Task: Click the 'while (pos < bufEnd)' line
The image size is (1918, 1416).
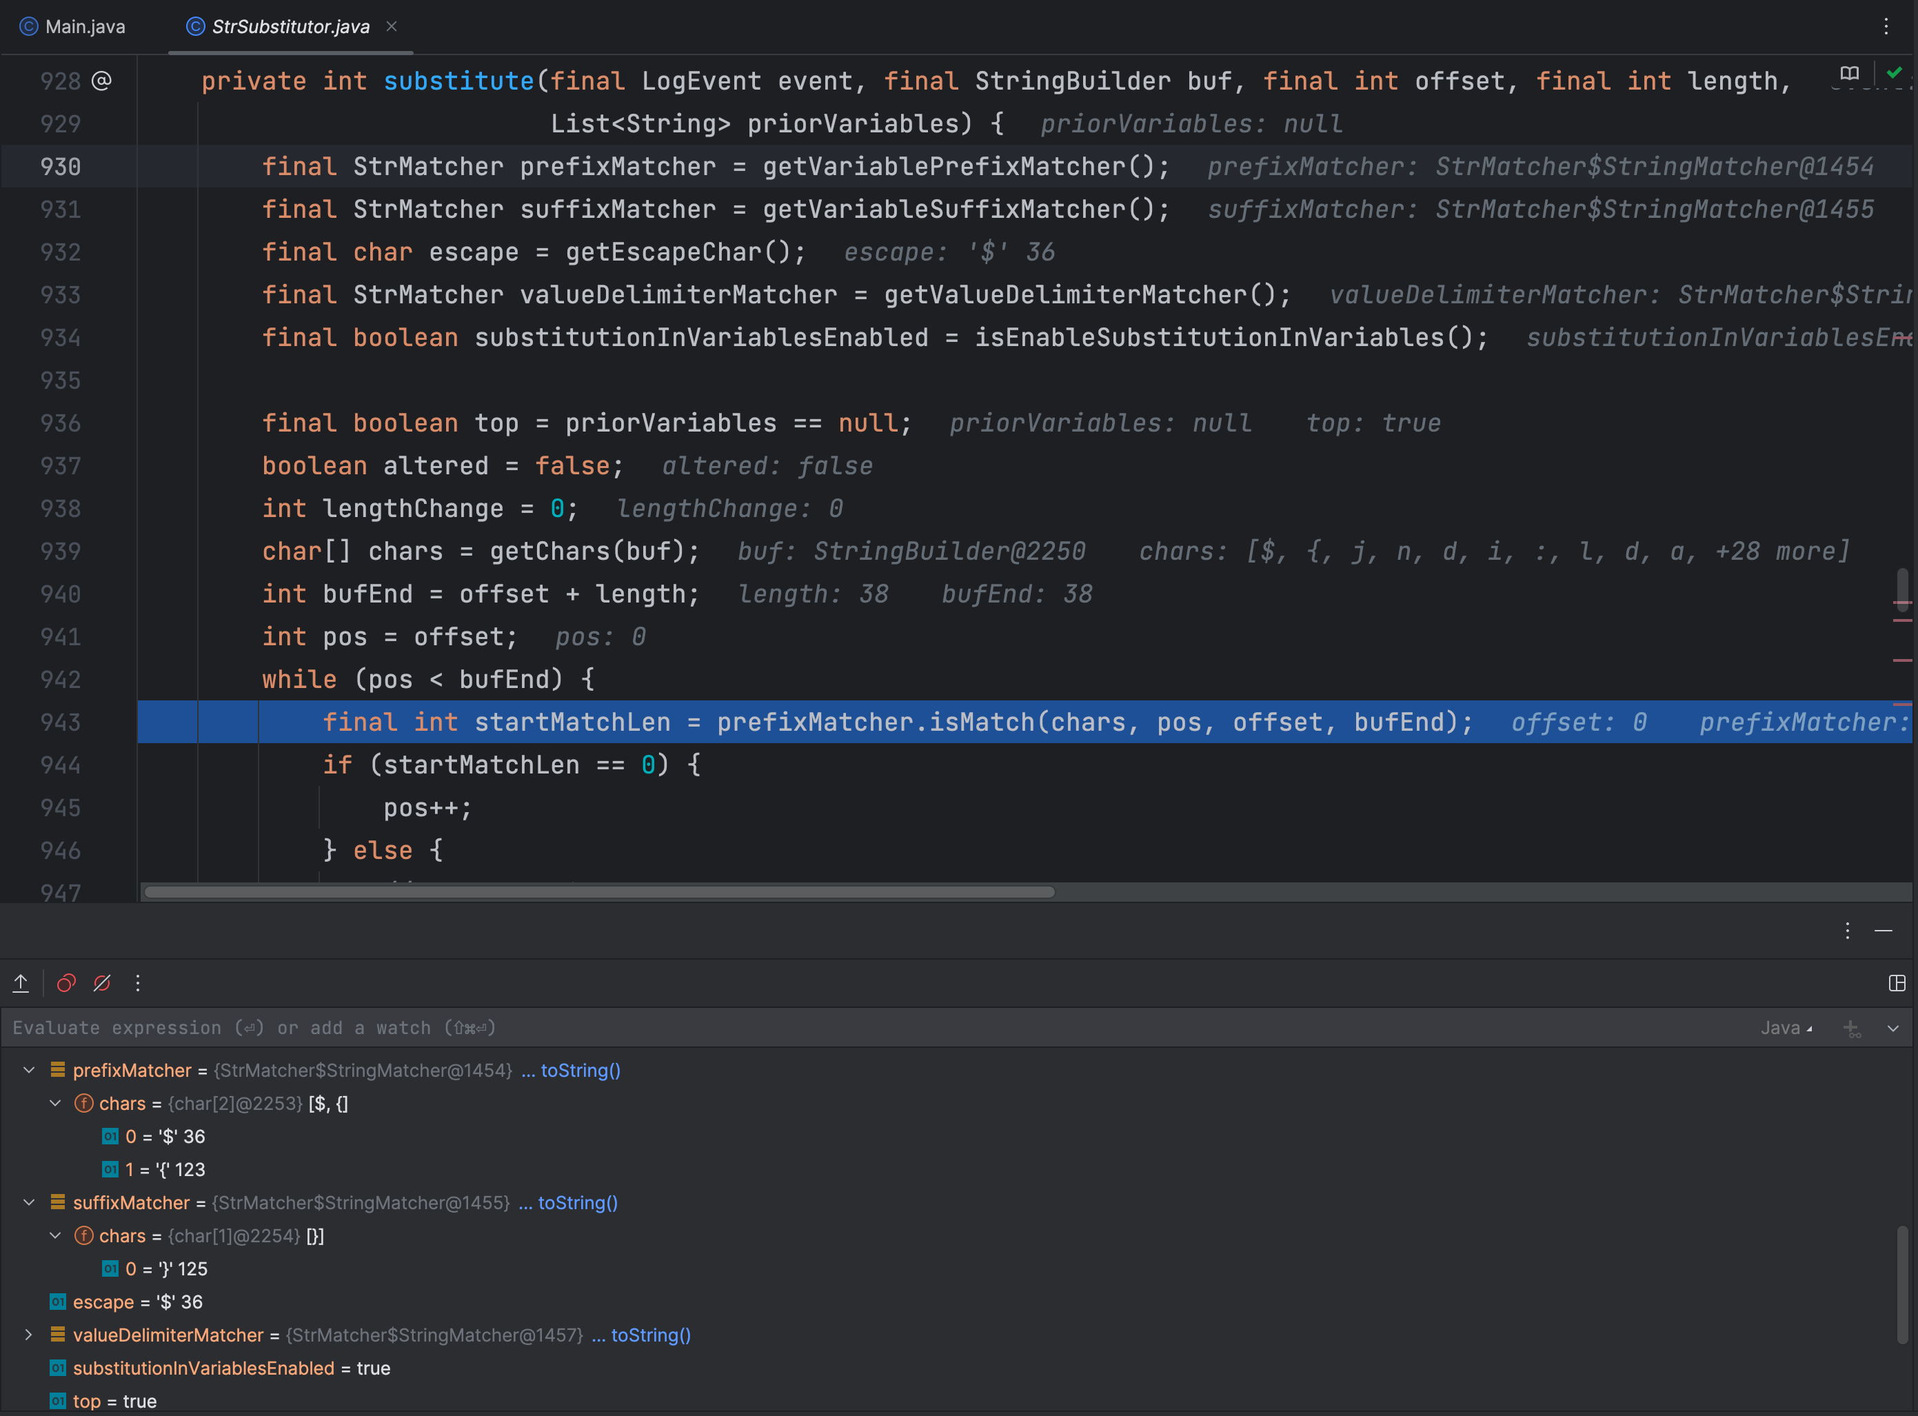Action: [x=429, y=680]
